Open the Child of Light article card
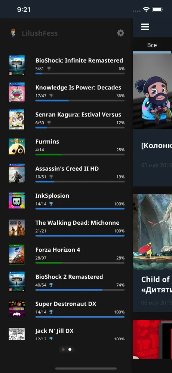Viewport: 172px width, 373px height. 152,253
